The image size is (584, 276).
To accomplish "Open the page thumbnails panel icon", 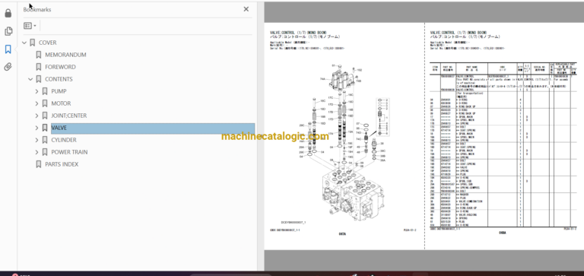I will [8, 31].
